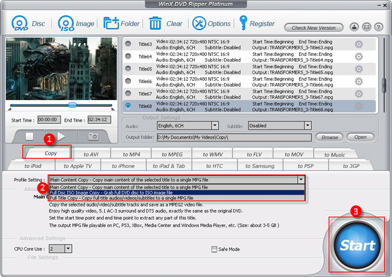Click the big Start button
This screenshot has width=392, height=277.
coord(357,245)
